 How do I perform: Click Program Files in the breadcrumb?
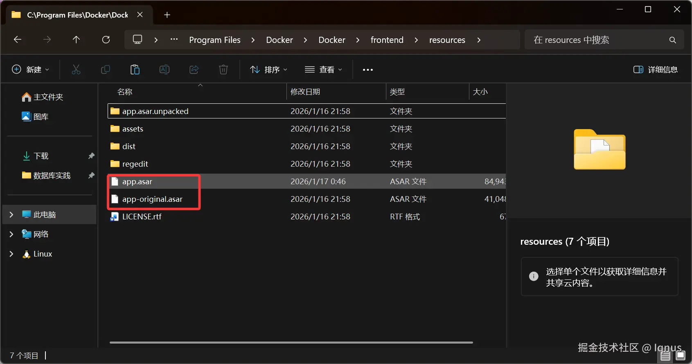[x=215, y=40]
